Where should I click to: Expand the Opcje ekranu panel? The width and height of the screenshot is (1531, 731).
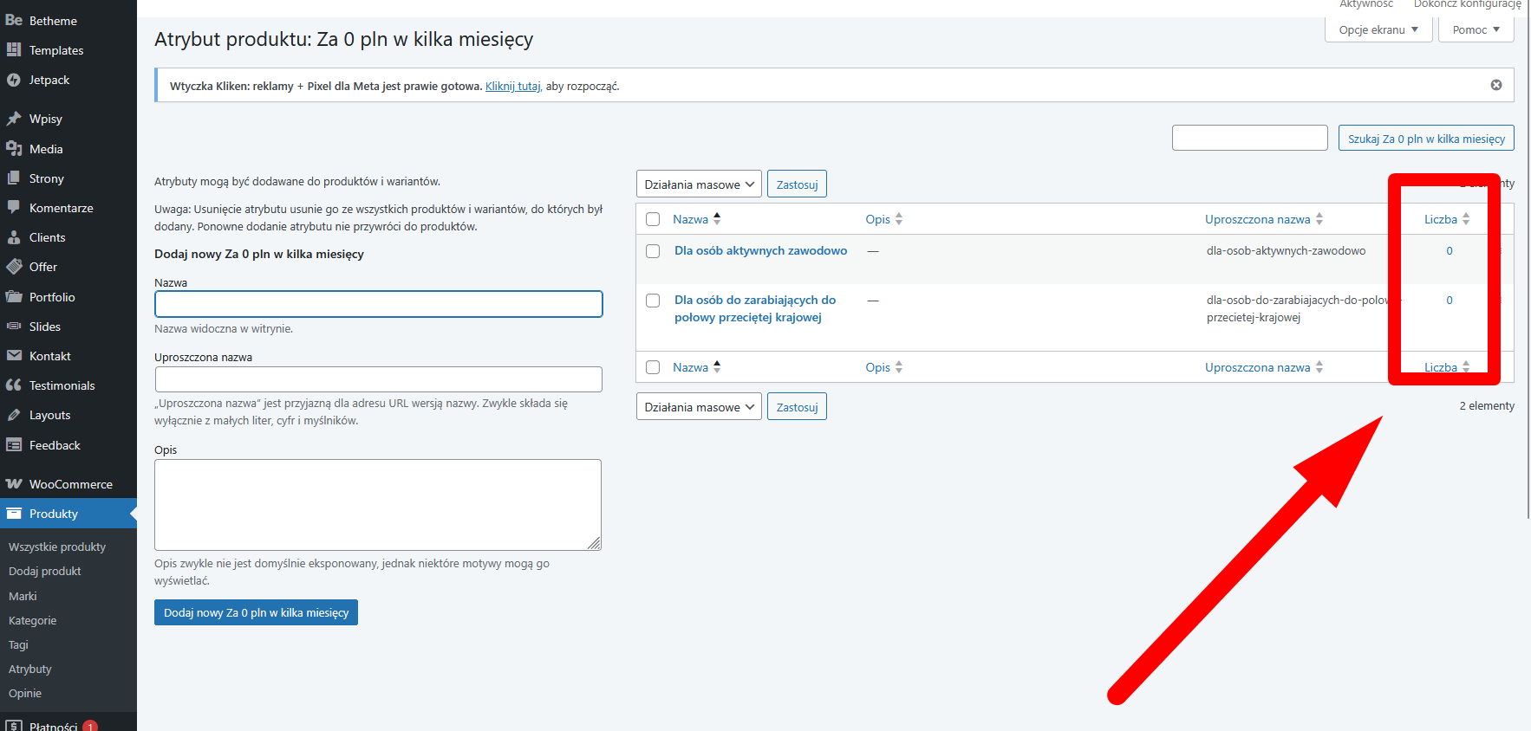point(1378,29)
